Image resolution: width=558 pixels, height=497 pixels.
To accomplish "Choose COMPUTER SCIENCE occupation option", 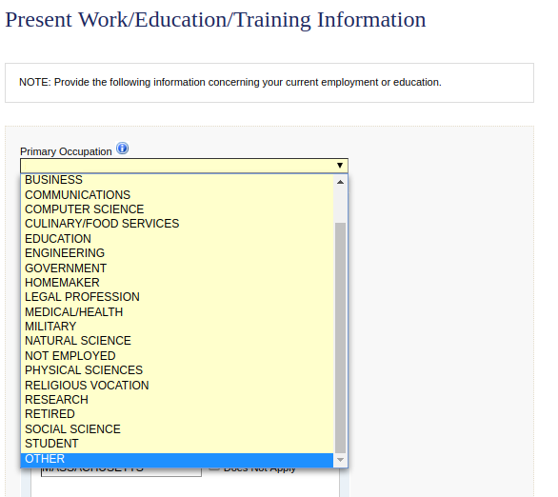I will pos(177,209).
